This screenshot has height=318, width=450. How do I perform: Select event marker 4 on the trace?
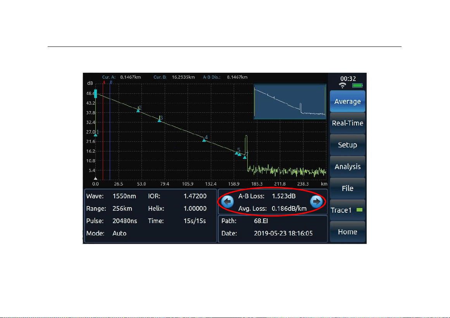pos(204,140)
